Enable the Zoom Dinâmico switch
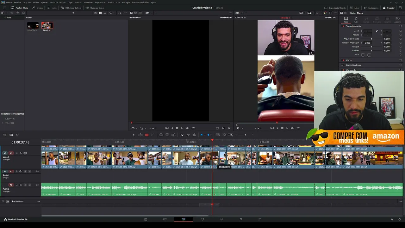 (342, 65)
